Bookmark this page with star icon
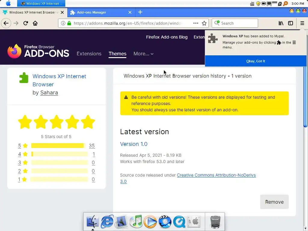 coord(204,23)
